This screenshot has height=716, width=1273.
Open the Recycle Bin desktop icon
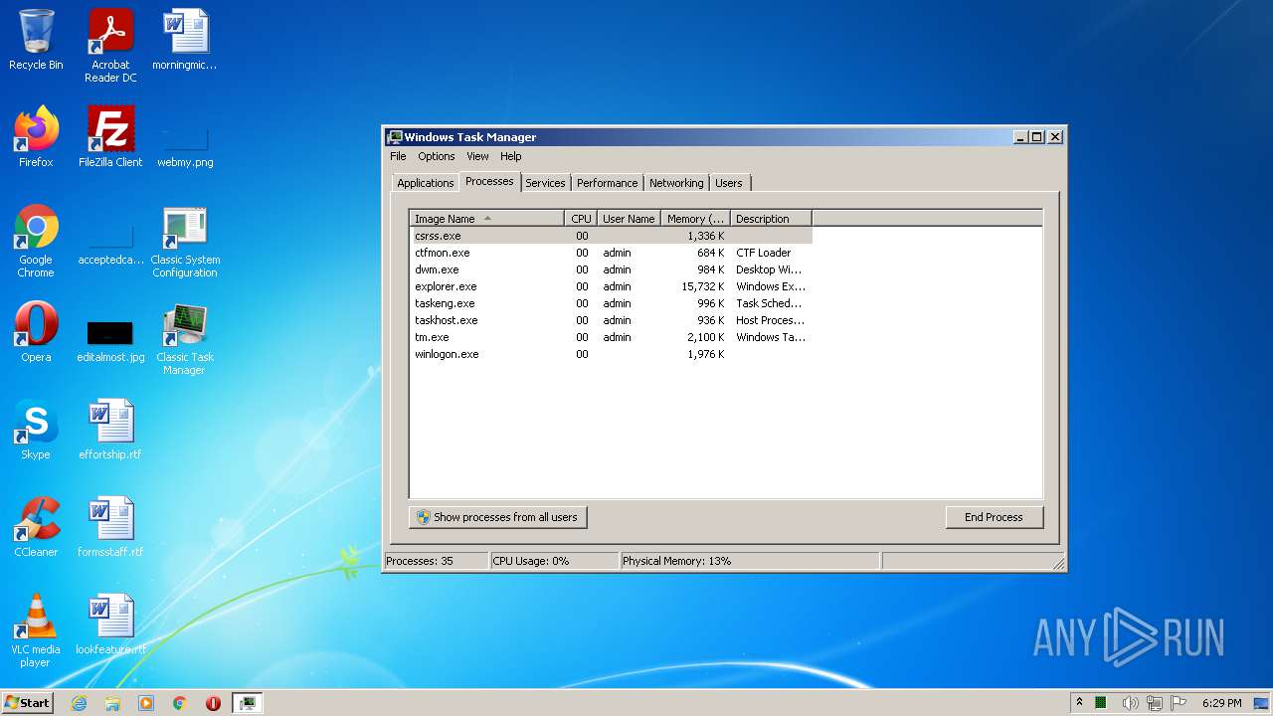click(36, 40)
